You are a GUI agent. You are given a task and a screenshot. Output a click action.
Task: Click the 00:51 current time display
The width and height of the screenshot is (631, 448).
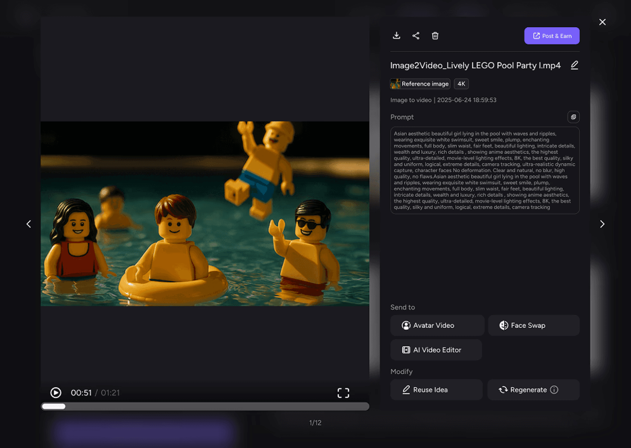tap(81, 393)
